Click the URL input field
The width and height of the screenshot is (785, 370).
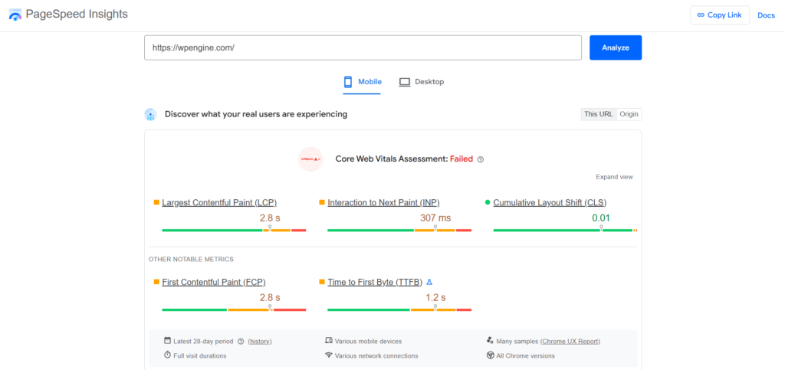pyautogui.click(x=363, y=47)
